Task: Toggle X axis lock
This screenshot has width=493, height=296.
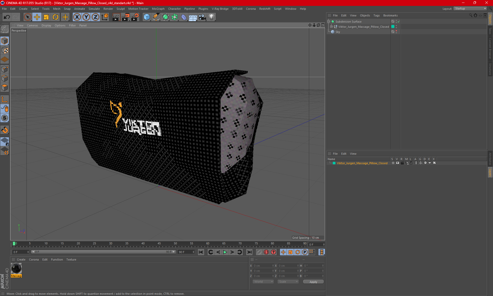Action: (x=77, y=17)
